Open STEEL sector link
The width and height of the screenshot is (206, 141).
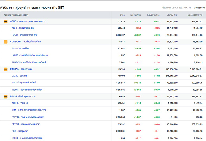point(27,138)
